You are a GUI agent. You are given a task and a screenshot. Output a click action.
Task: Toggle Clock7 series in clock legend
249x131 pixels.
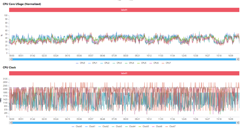pos(170,126)
